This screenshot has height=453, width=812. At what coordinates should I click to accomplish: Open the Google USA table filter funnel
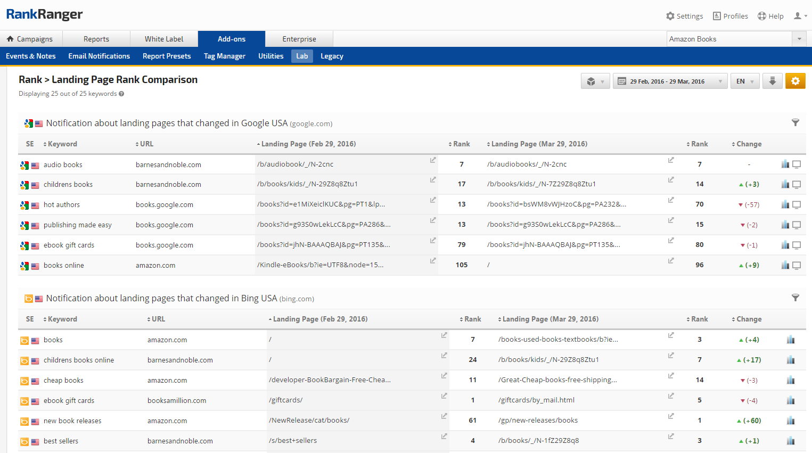tap(795, 123)
